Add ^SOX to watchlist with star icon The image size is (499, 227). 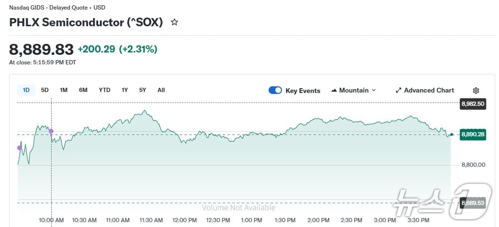174,22
